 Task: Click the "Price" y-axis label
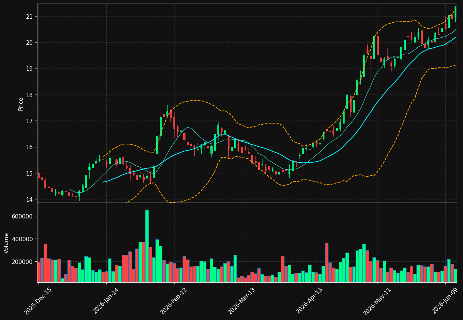tap(21, 104)
